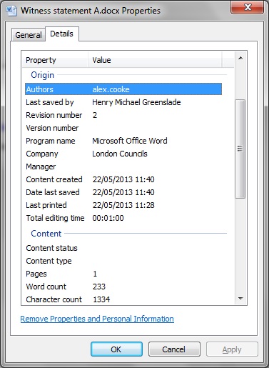This screenshot has height=368, width=269.
Task: Click the 1334 character count value
Action: tap(101, 299)
